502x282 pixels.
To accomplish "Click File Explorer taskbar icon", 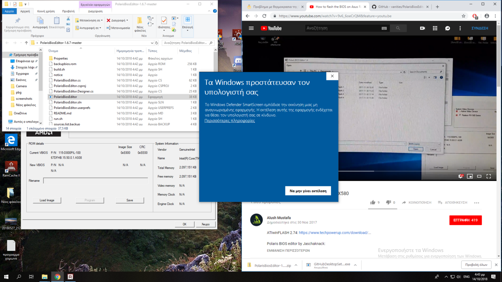I will 45,277.
